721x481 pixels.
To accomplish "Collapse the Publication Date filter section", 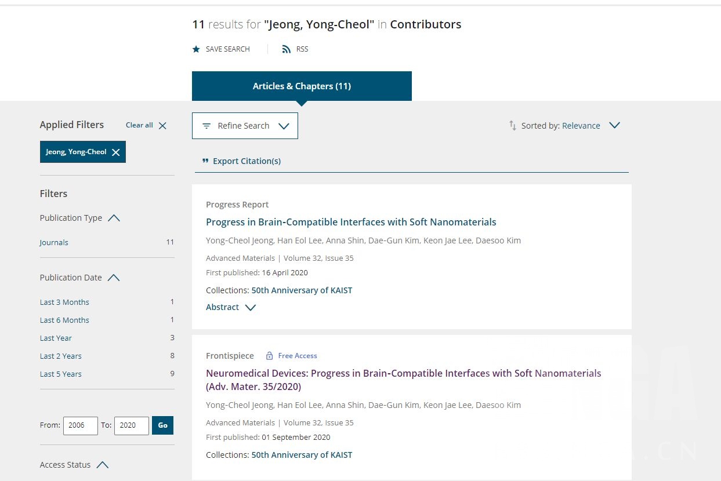I will pos(114,278).
